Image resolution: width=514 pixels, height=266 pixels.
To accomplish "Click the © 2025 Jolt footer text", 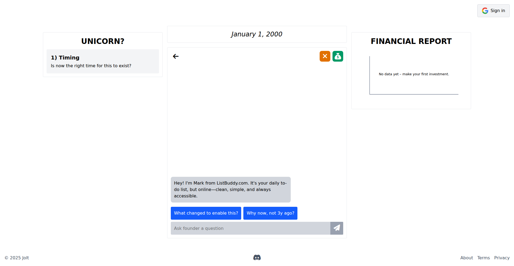I will pos(17,258).
